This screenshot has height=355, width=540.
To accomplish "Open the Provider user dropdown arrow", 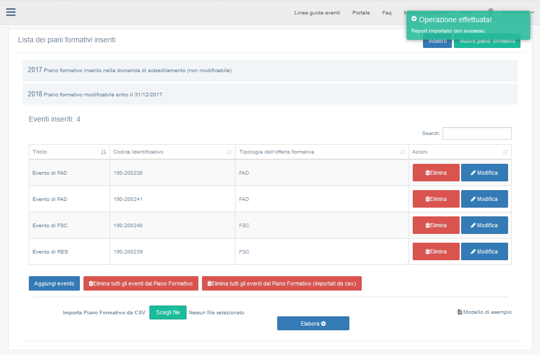I will point(532,13).
